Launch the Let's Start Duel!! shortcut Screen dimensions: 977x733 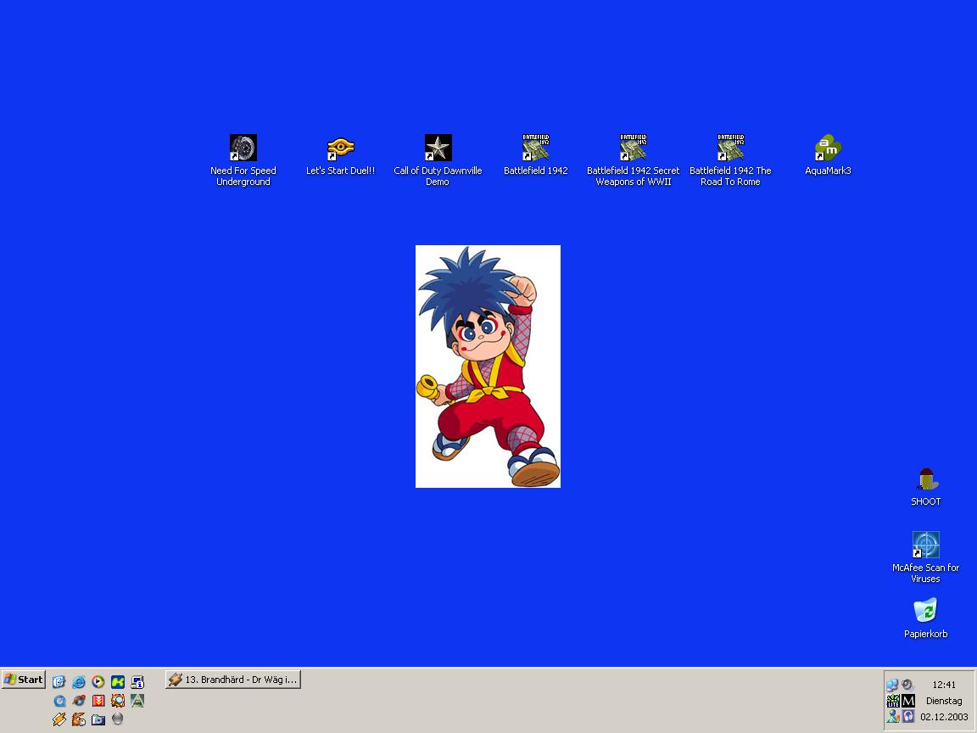[x=340, y=156]
